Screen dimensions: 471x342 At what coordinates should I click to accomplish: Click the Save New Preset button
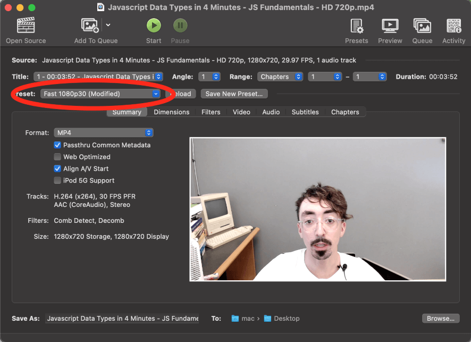[234, 94]
